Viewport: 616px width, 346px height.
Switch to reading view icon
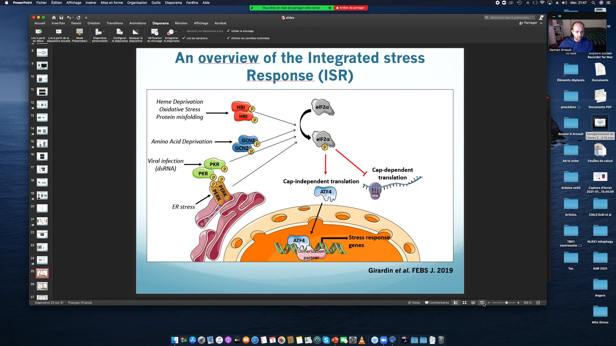(x=473, y=303)
